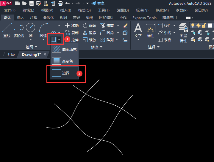The height and width of the screenshot is (162, 214).
Task: Expand the rectangle tool dropdown arrow
Action: (x=59, y=26)
